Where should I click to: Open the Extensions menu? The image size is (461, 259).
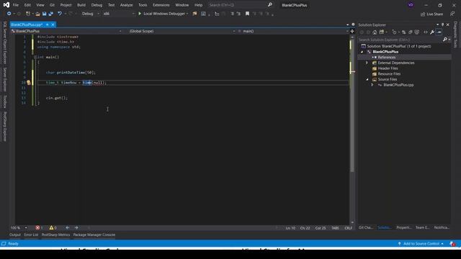[x=161, y=5]
